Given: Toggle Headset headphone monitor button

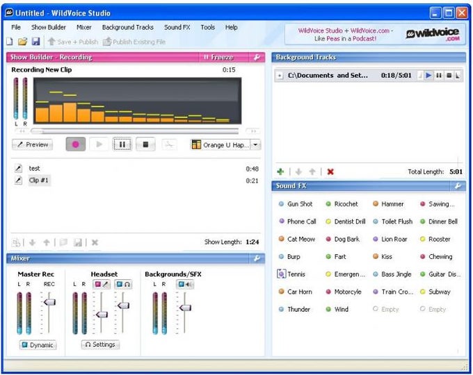Looking at the screenshot, I should tap(123, 284).
